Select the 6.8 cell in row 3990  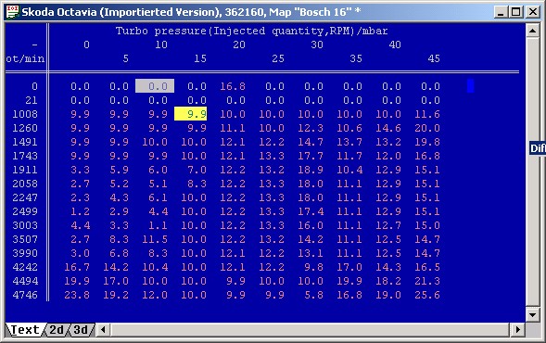pos(119,253)
